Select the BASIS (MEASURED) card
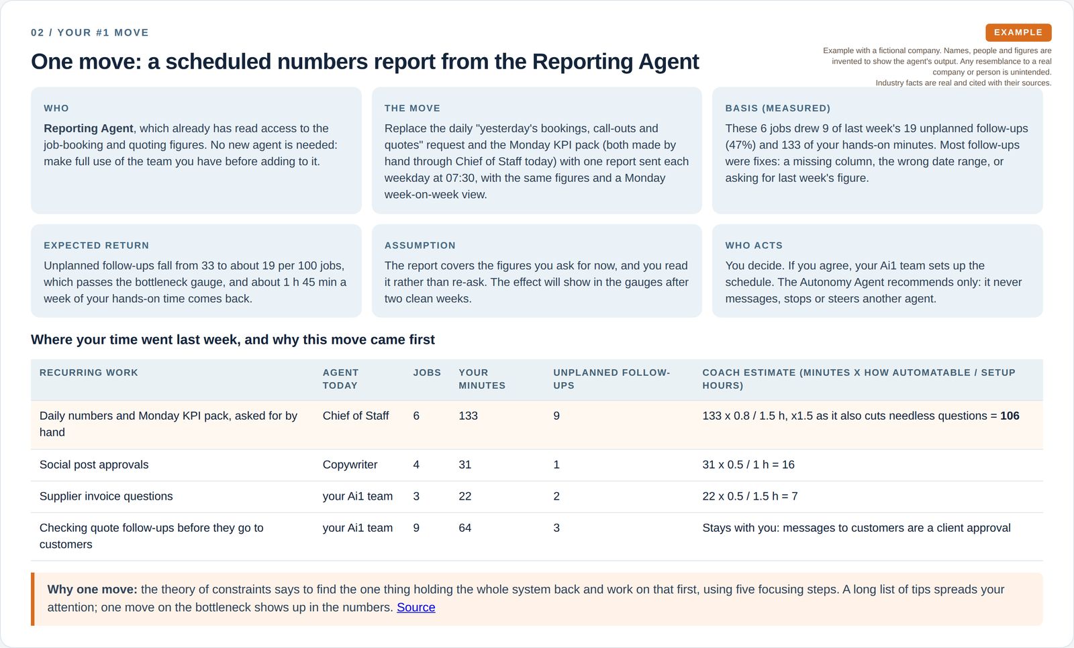 (877, 150)
